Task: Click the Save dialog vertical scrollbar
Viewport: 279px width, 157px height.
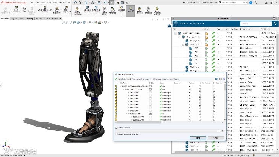Action: pyautogui.click(x=225, y=87)
